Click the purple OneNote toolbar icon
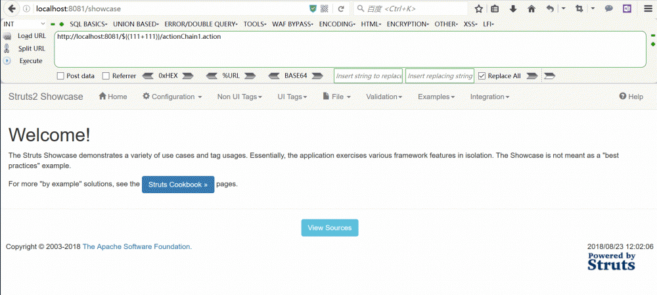The image size is (657, 295). 627,9
